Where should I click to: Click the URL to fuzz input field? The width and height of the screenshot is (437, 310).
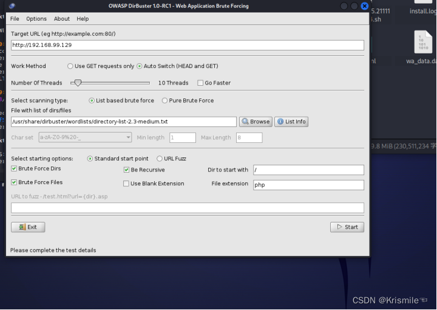188,208
